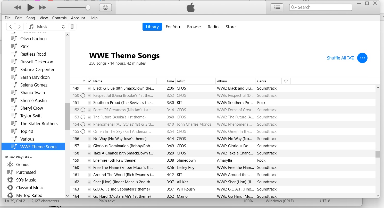The height and width of the screenshot is (208, 384).
Task: Click the sort direction arrow column header
Action: click(84, 81)
